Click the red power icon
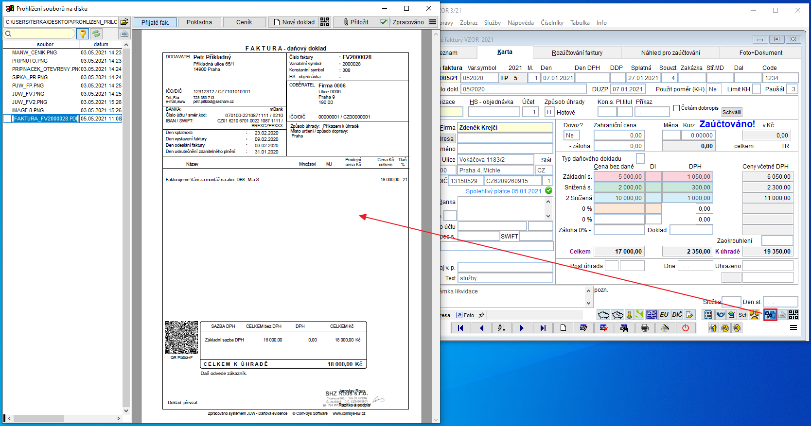The image size is (811, 426). 686,328
